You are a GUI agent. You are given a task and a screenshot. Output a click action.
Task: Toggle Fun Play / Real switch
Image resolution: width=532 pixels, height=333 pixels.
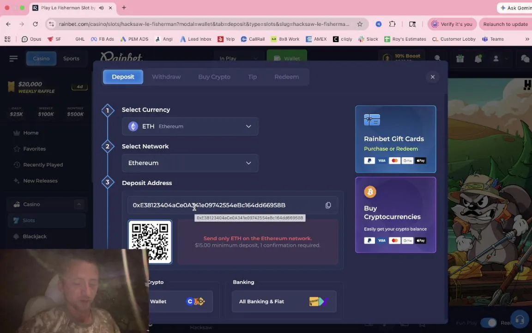coord(488,322)
